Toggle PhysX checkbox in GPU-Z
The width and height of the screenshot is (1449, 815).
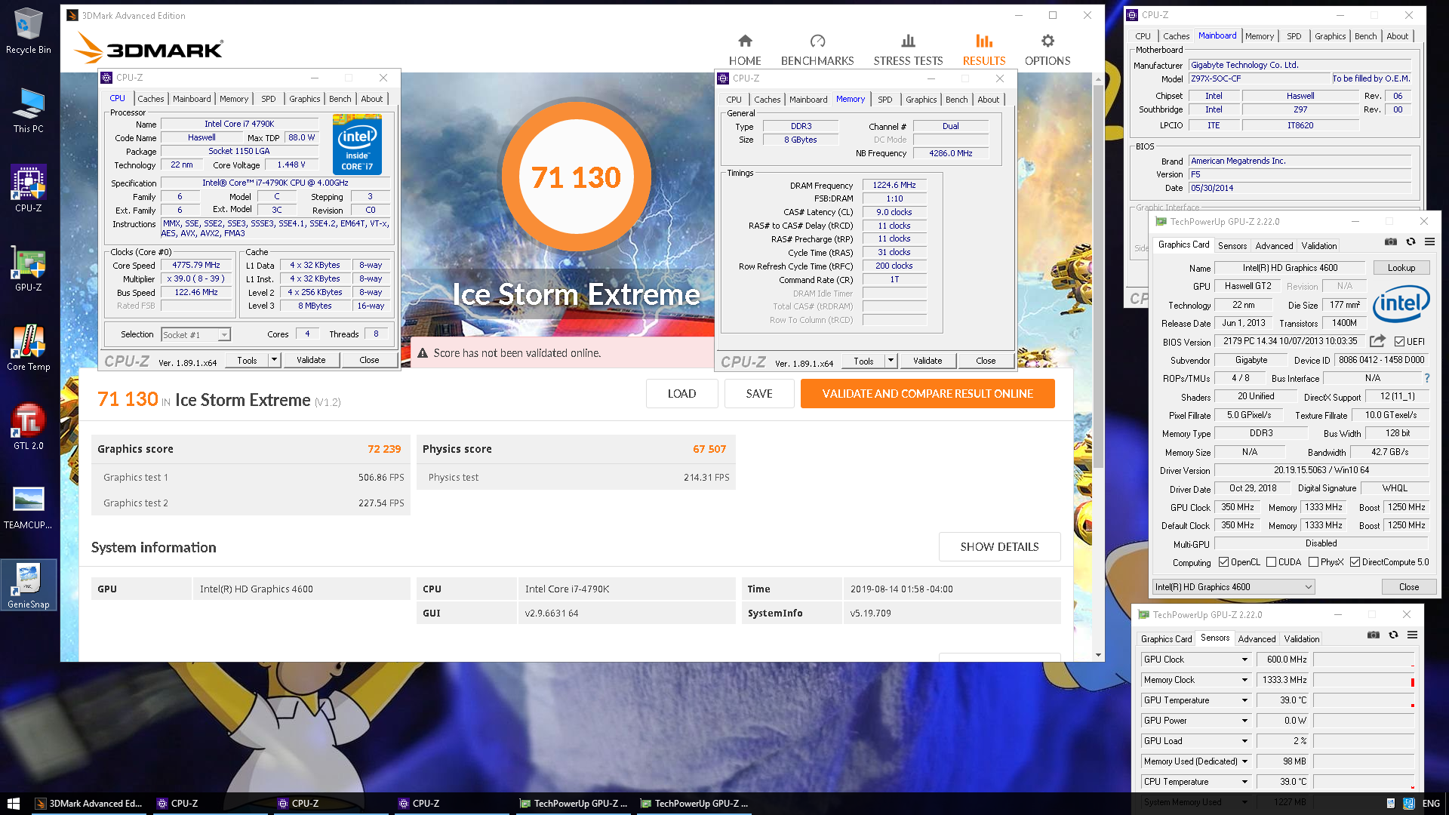[1313, 561]
